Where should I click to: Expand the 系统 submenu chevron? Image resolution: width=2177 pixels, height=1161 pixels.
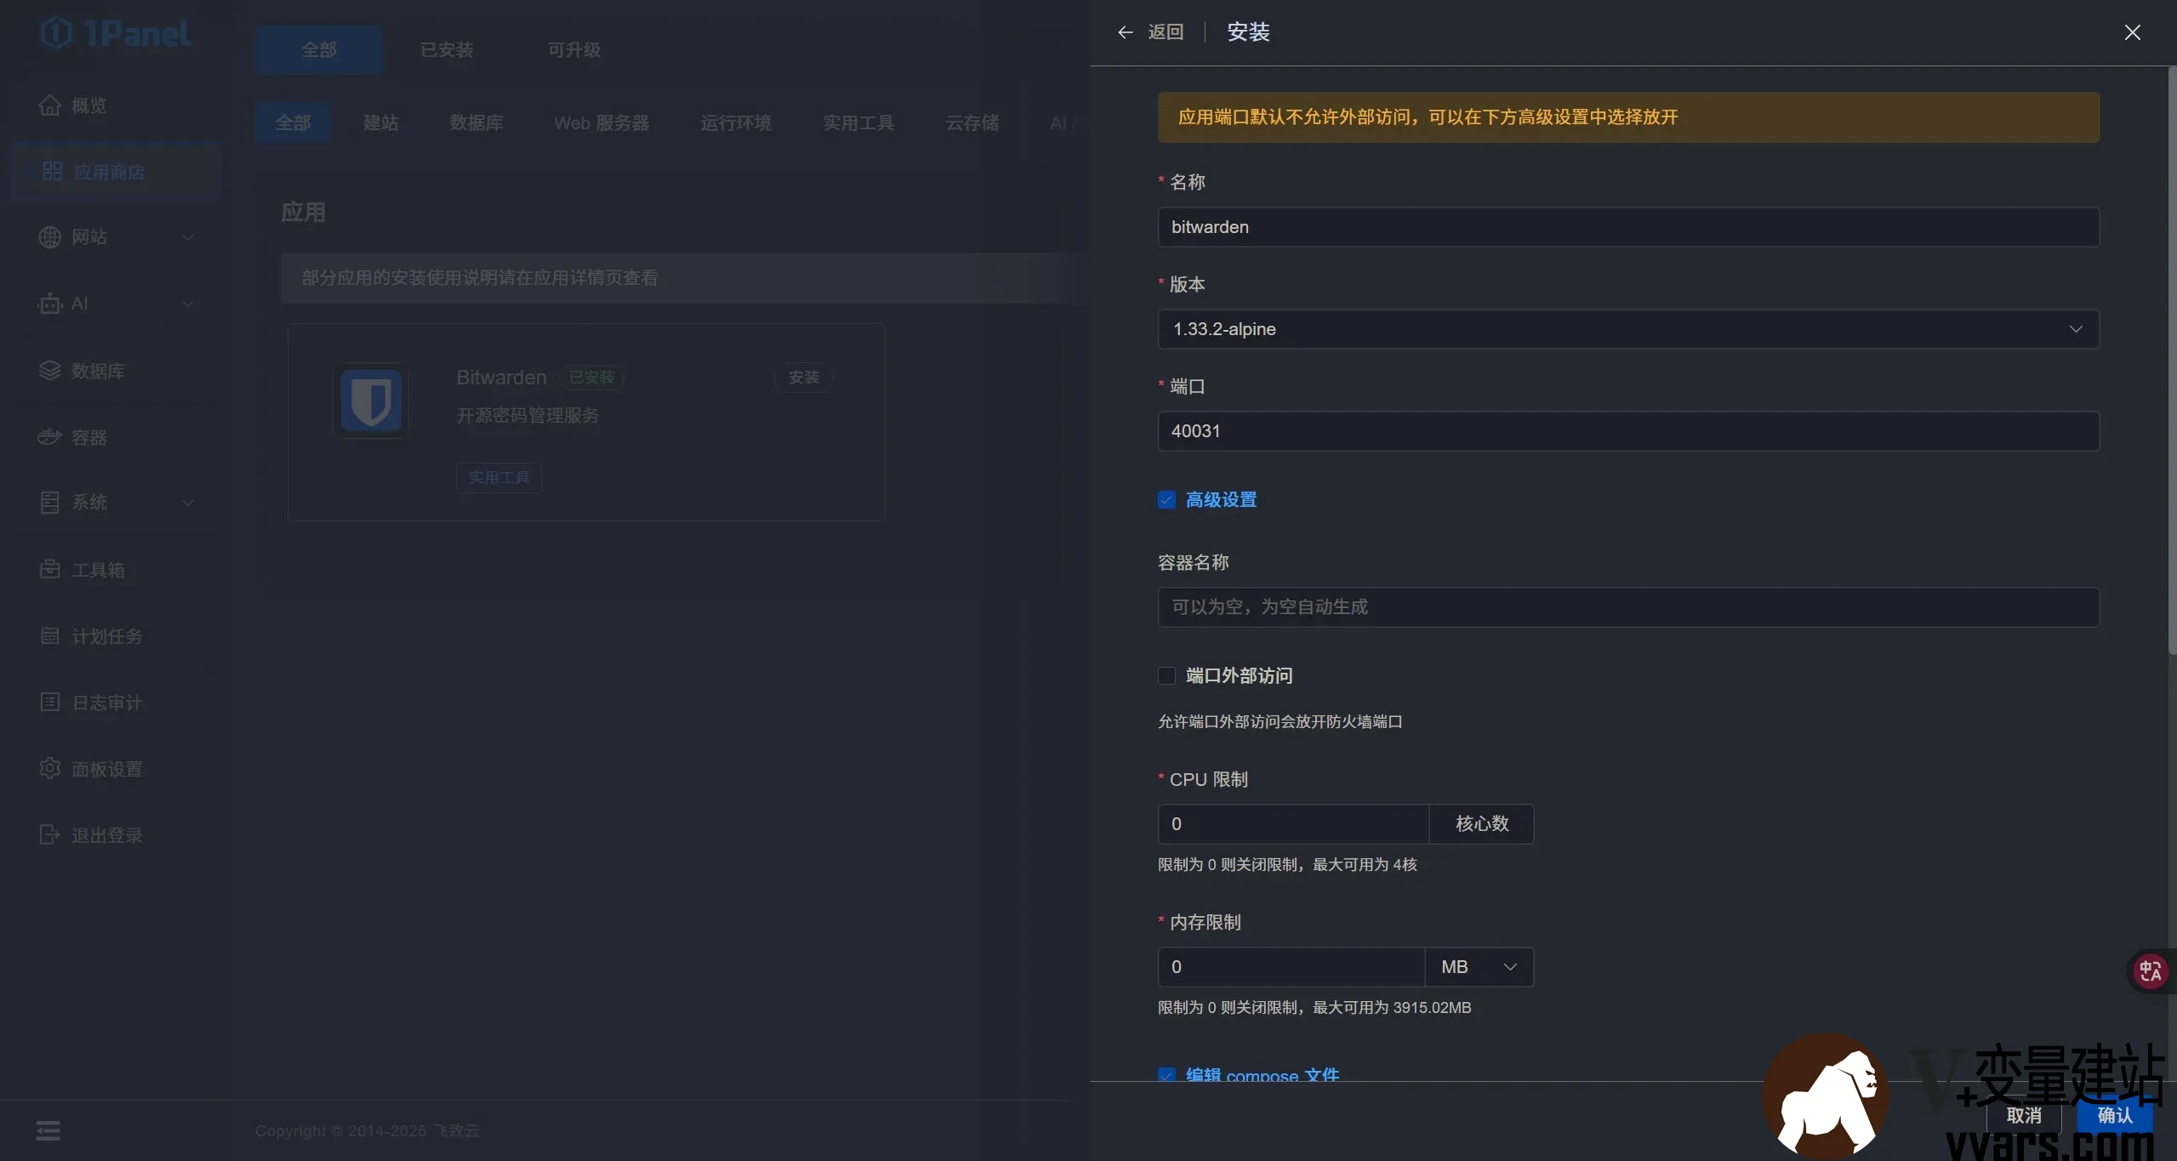188,503
